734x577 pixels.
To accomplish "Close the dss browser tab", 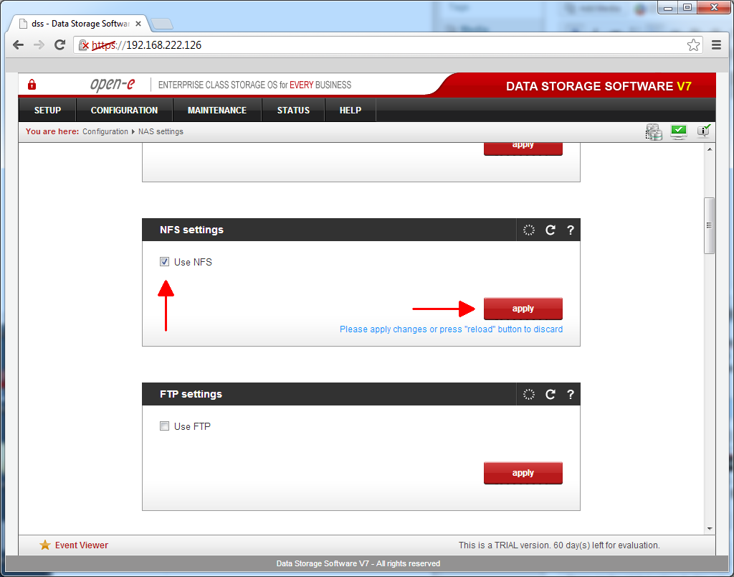I will (138, 24).
